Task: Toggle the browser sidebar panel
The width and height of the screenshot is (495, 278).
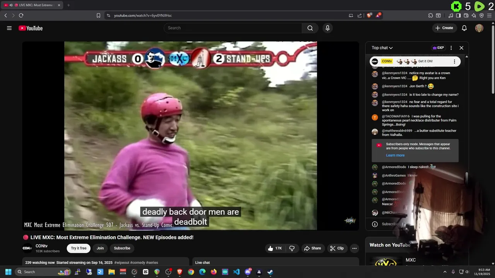Action: (x=458, y=15)
